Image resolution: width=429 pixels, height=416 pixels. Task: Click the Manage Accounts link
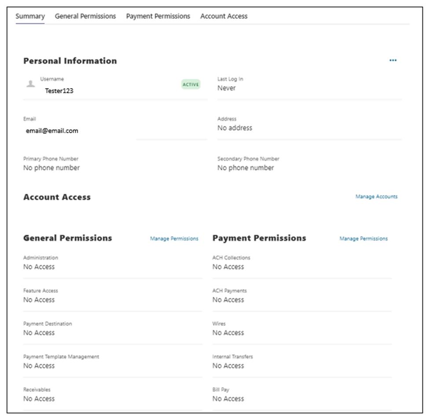(376, 197)
